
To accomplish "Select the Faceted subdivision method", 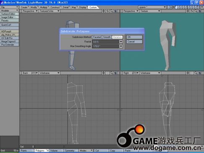I will click(x=97, y=37).
